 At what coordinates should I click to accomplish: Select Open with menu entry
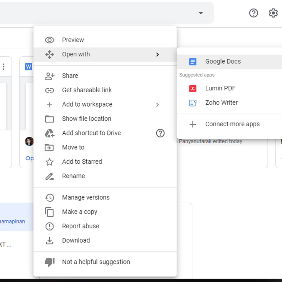(105, 55)
